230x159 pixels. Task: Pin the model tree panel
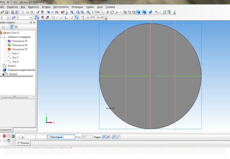(x=31, y=22)
